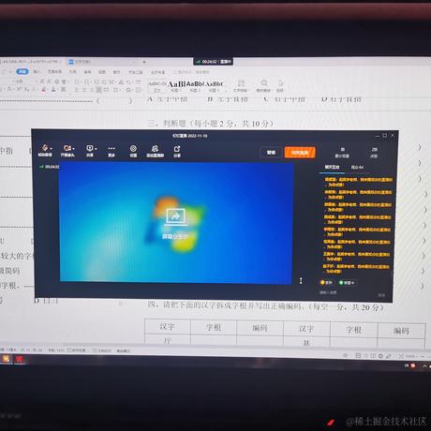The width and height of the screenshot is (431, 431).
Task: Open the microphone options dropdown arrow
Action: pos(51,149)
